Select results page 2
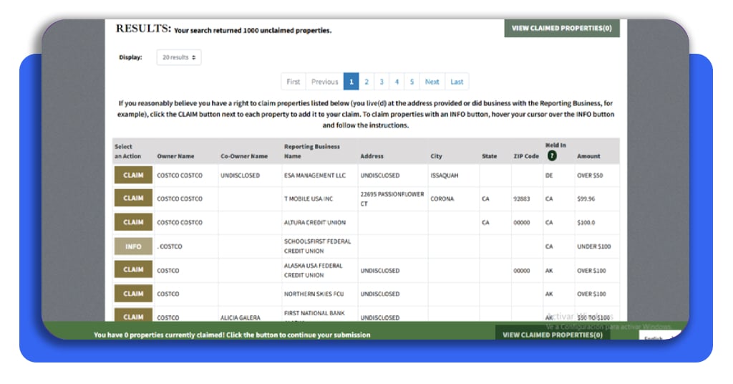Image resolution: width=733 pixels, height=384 pixels. coord(366,82)
